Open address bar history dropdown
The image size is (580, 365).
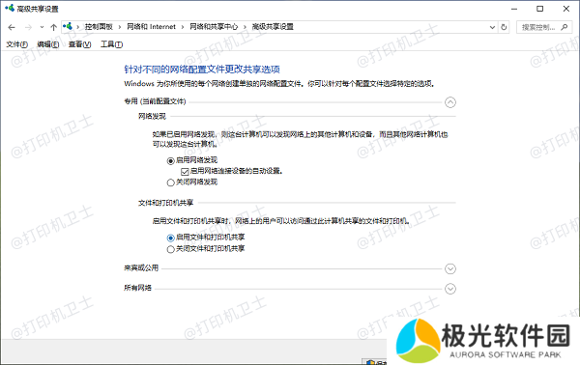pyautogui.click(x=492, y=27)
